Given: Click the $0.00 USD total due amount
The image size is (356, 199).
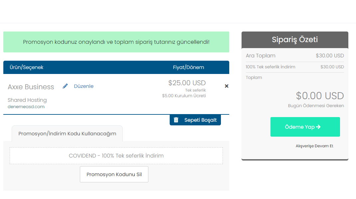Looking at the screenshot, I should point(320,96).
